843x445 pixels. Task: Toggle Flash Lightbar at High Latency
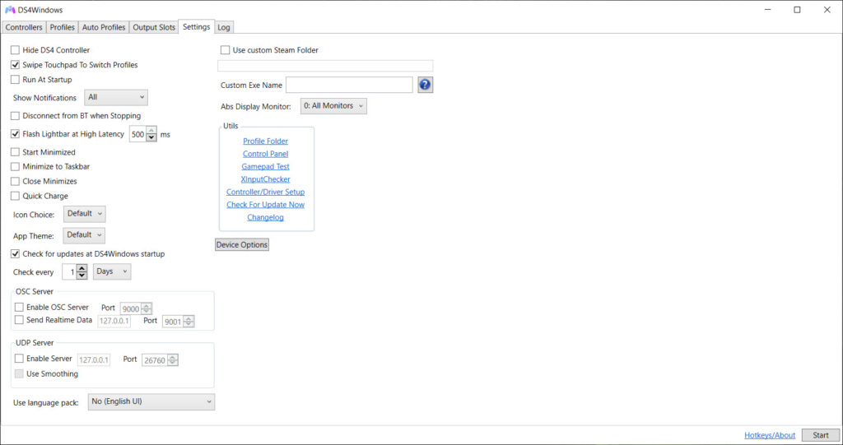click(x=15, y=134)
